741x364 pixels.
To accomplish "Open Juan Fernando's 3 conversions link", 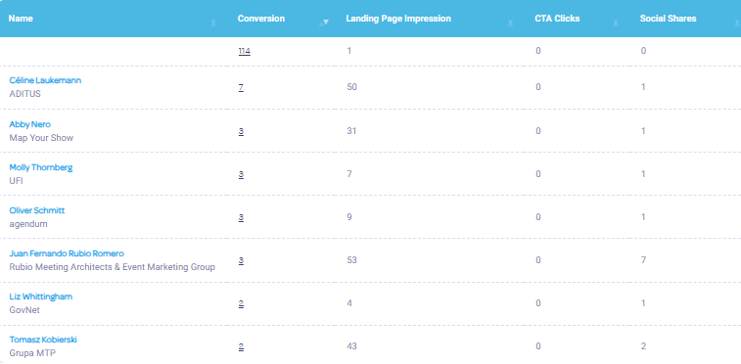I will pyautogui.click(x=241, y=260).
